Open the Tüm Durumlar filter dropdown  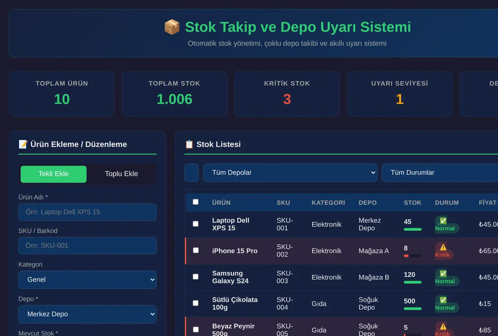440,173
